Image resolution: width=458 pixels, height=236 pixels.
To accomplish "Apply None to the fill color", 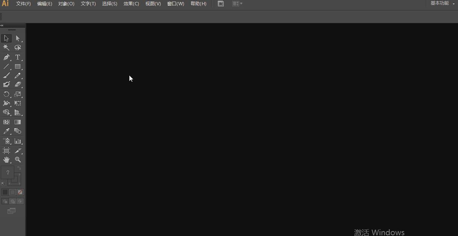I will click(20, 192).
